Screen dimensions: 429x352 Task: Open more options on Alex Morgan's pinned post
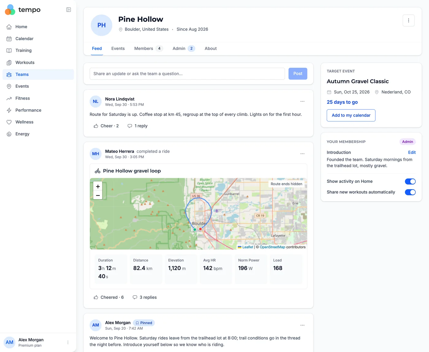pos(302,325)
